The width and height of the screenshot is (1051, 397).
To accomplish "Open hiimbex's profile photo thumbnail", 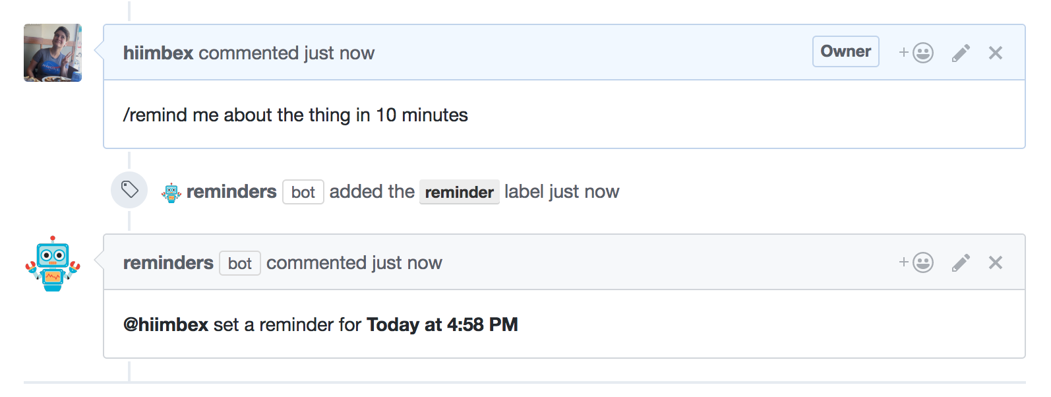I will 53,53.
